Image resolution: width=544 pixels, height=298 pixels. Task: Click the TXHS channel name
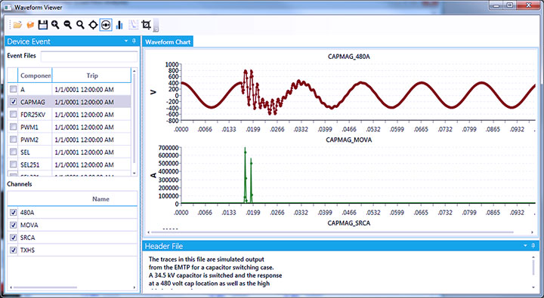point(27,250)
